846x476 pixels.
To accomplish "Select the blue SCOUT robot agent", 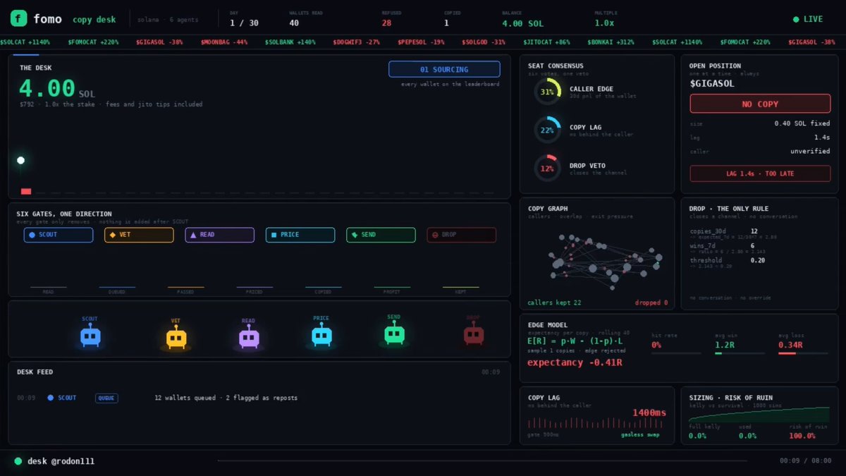I will tap(90, 336).
